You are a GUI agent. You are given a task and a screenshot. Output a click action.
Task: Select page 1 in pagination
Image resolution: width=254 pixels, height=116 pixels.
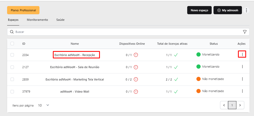(x=232, y=105)
